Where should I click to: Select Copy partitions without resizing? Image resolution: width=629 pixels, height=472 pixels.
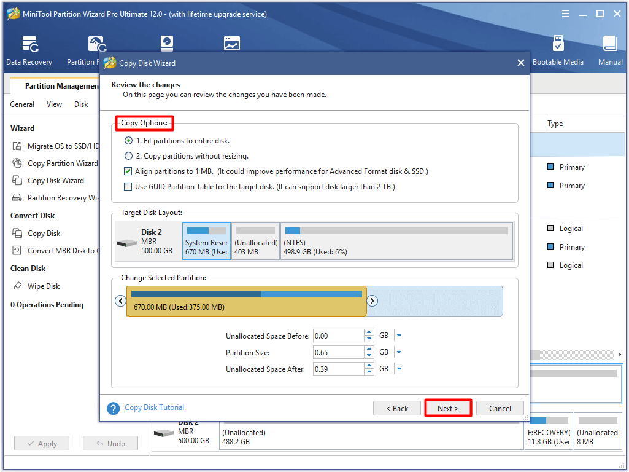coord(128,156)
